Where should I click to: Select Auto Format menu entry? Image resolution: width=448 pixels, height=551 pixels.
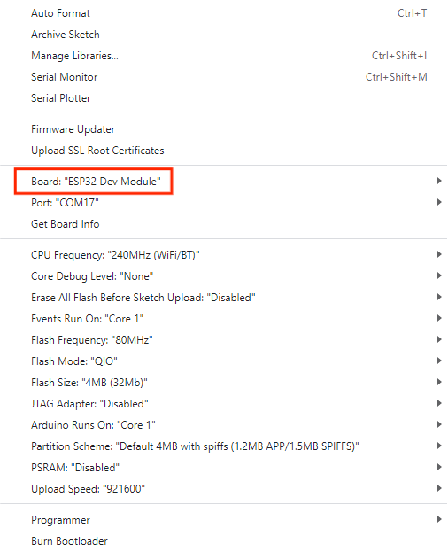[x=224, y=13]
